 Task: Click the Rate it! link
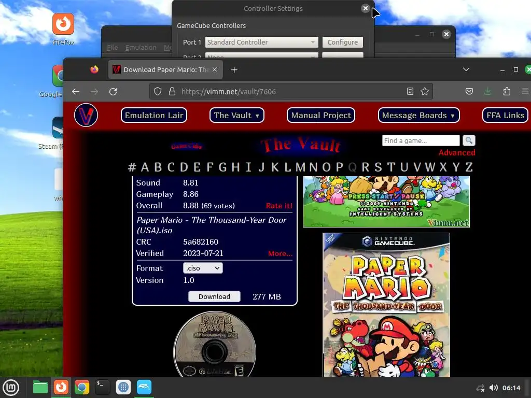tap(279, 206)
